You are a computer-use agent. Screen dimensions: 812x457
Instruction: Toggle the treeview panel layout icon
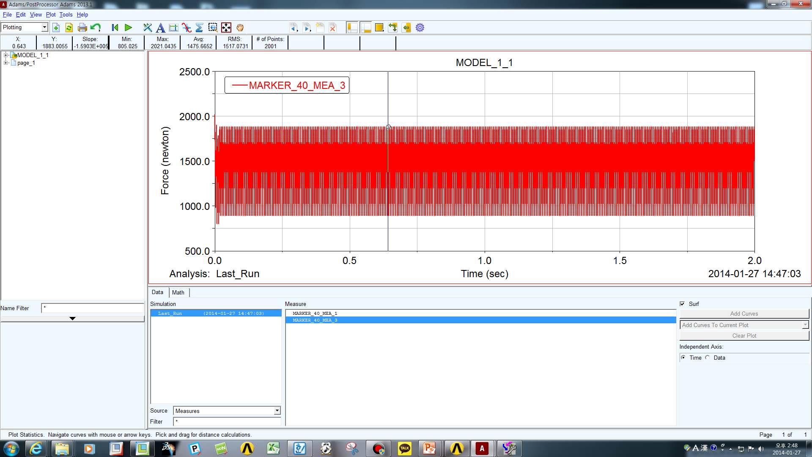[x=352, y=28]
